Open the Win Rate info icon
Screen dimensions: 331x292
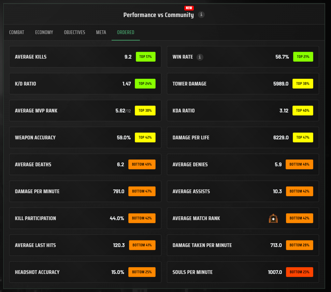click(200, 57)
